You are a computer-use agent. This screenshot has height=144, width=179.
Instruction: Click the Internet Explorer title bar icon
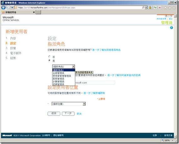(3, 3)
